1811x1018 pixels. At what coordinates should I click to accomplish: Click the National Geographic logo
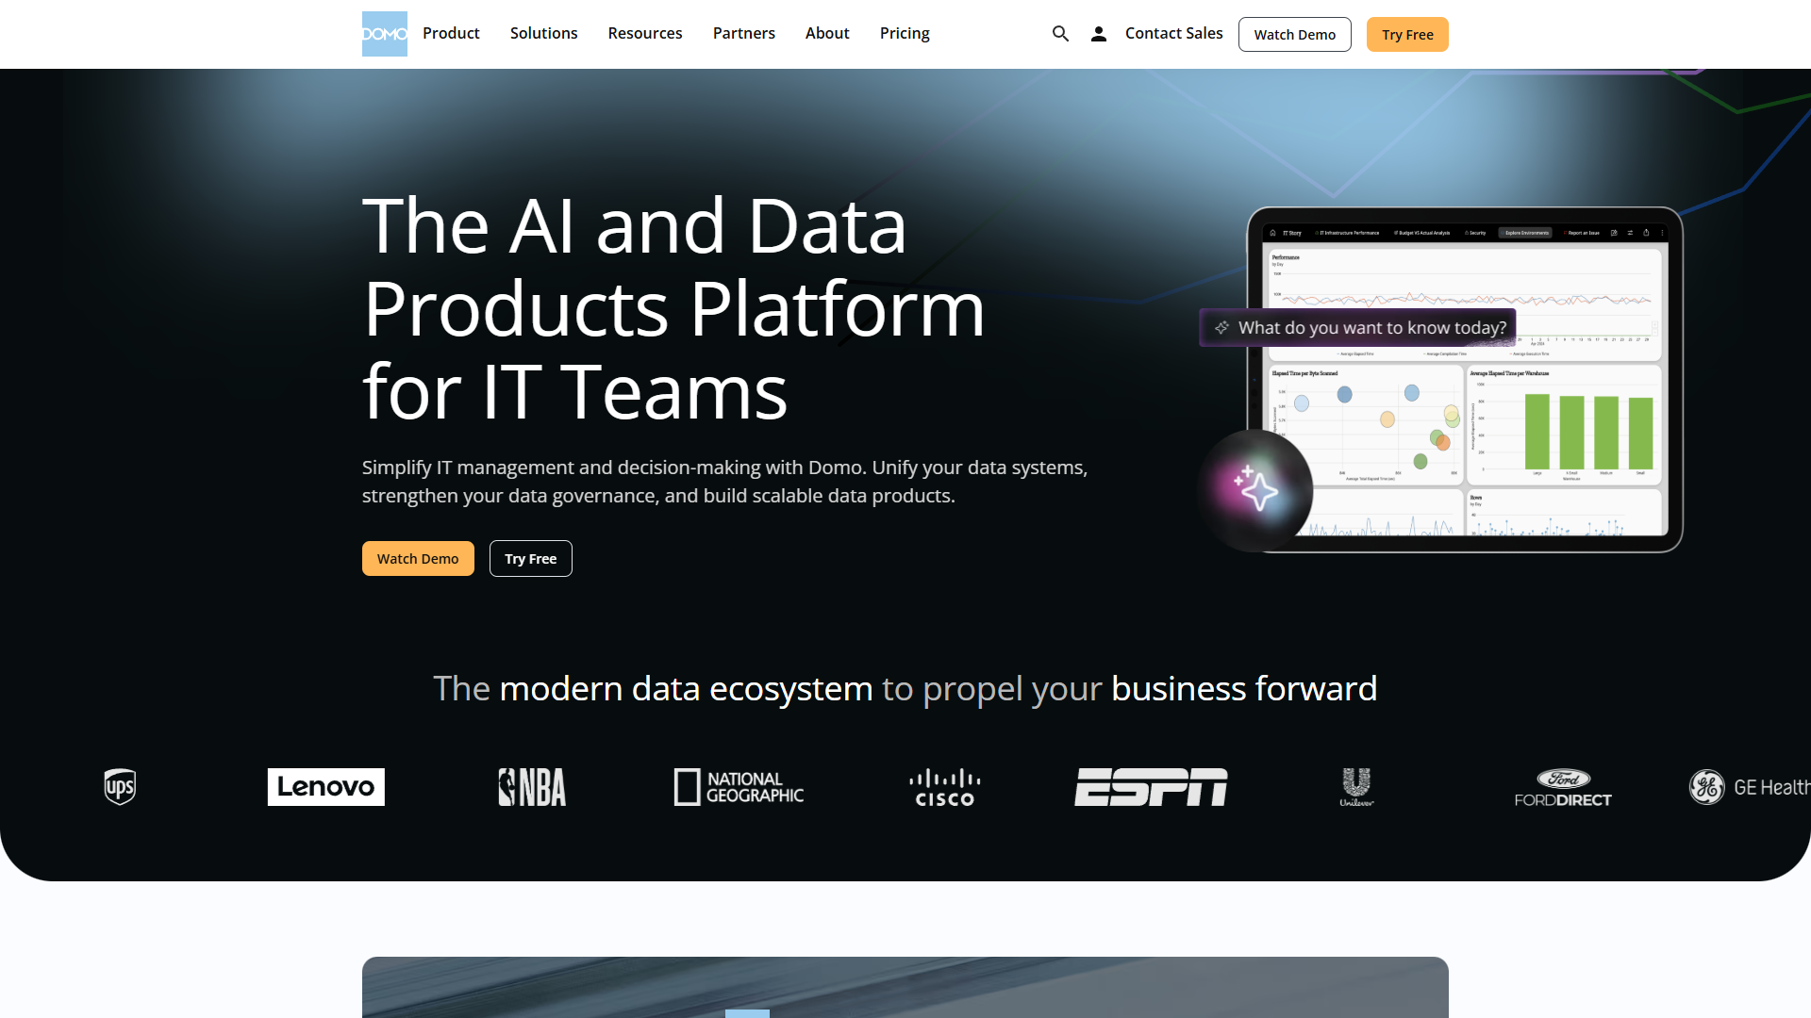(x=738, y=786)
